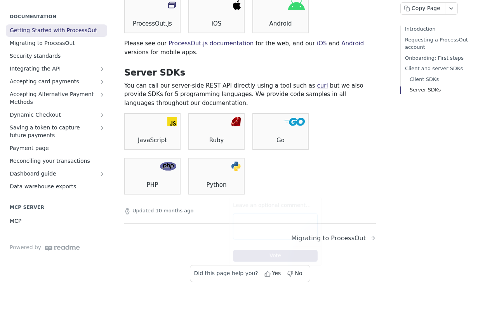Open the Python SDK card
The height and width of the screenshot is (310, 497).
[216, 176]
